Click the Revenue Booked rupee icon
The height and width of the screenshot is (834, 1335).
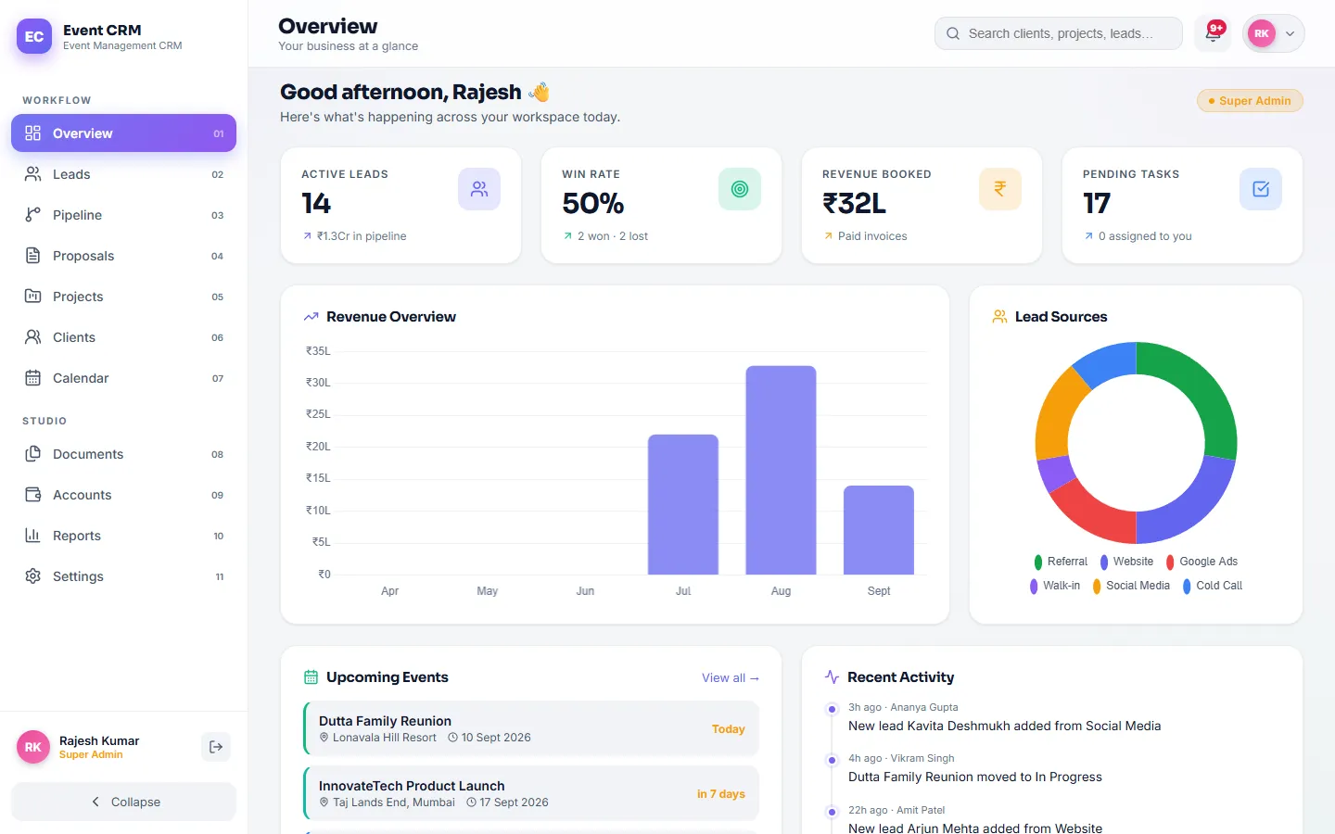1000,189
